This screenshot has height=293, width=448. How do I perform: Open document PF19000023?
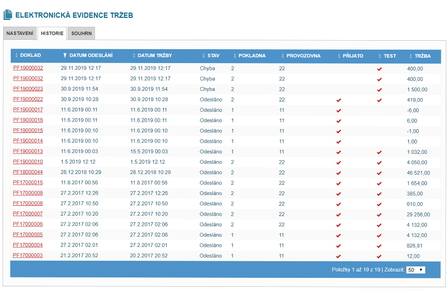point(28,89)
